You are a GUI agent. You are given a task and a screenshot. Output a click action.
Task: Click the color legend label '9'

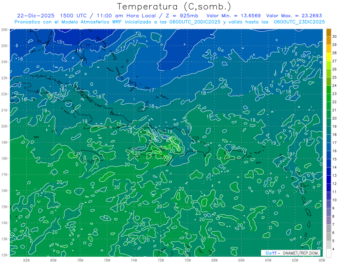coord(334,208)
